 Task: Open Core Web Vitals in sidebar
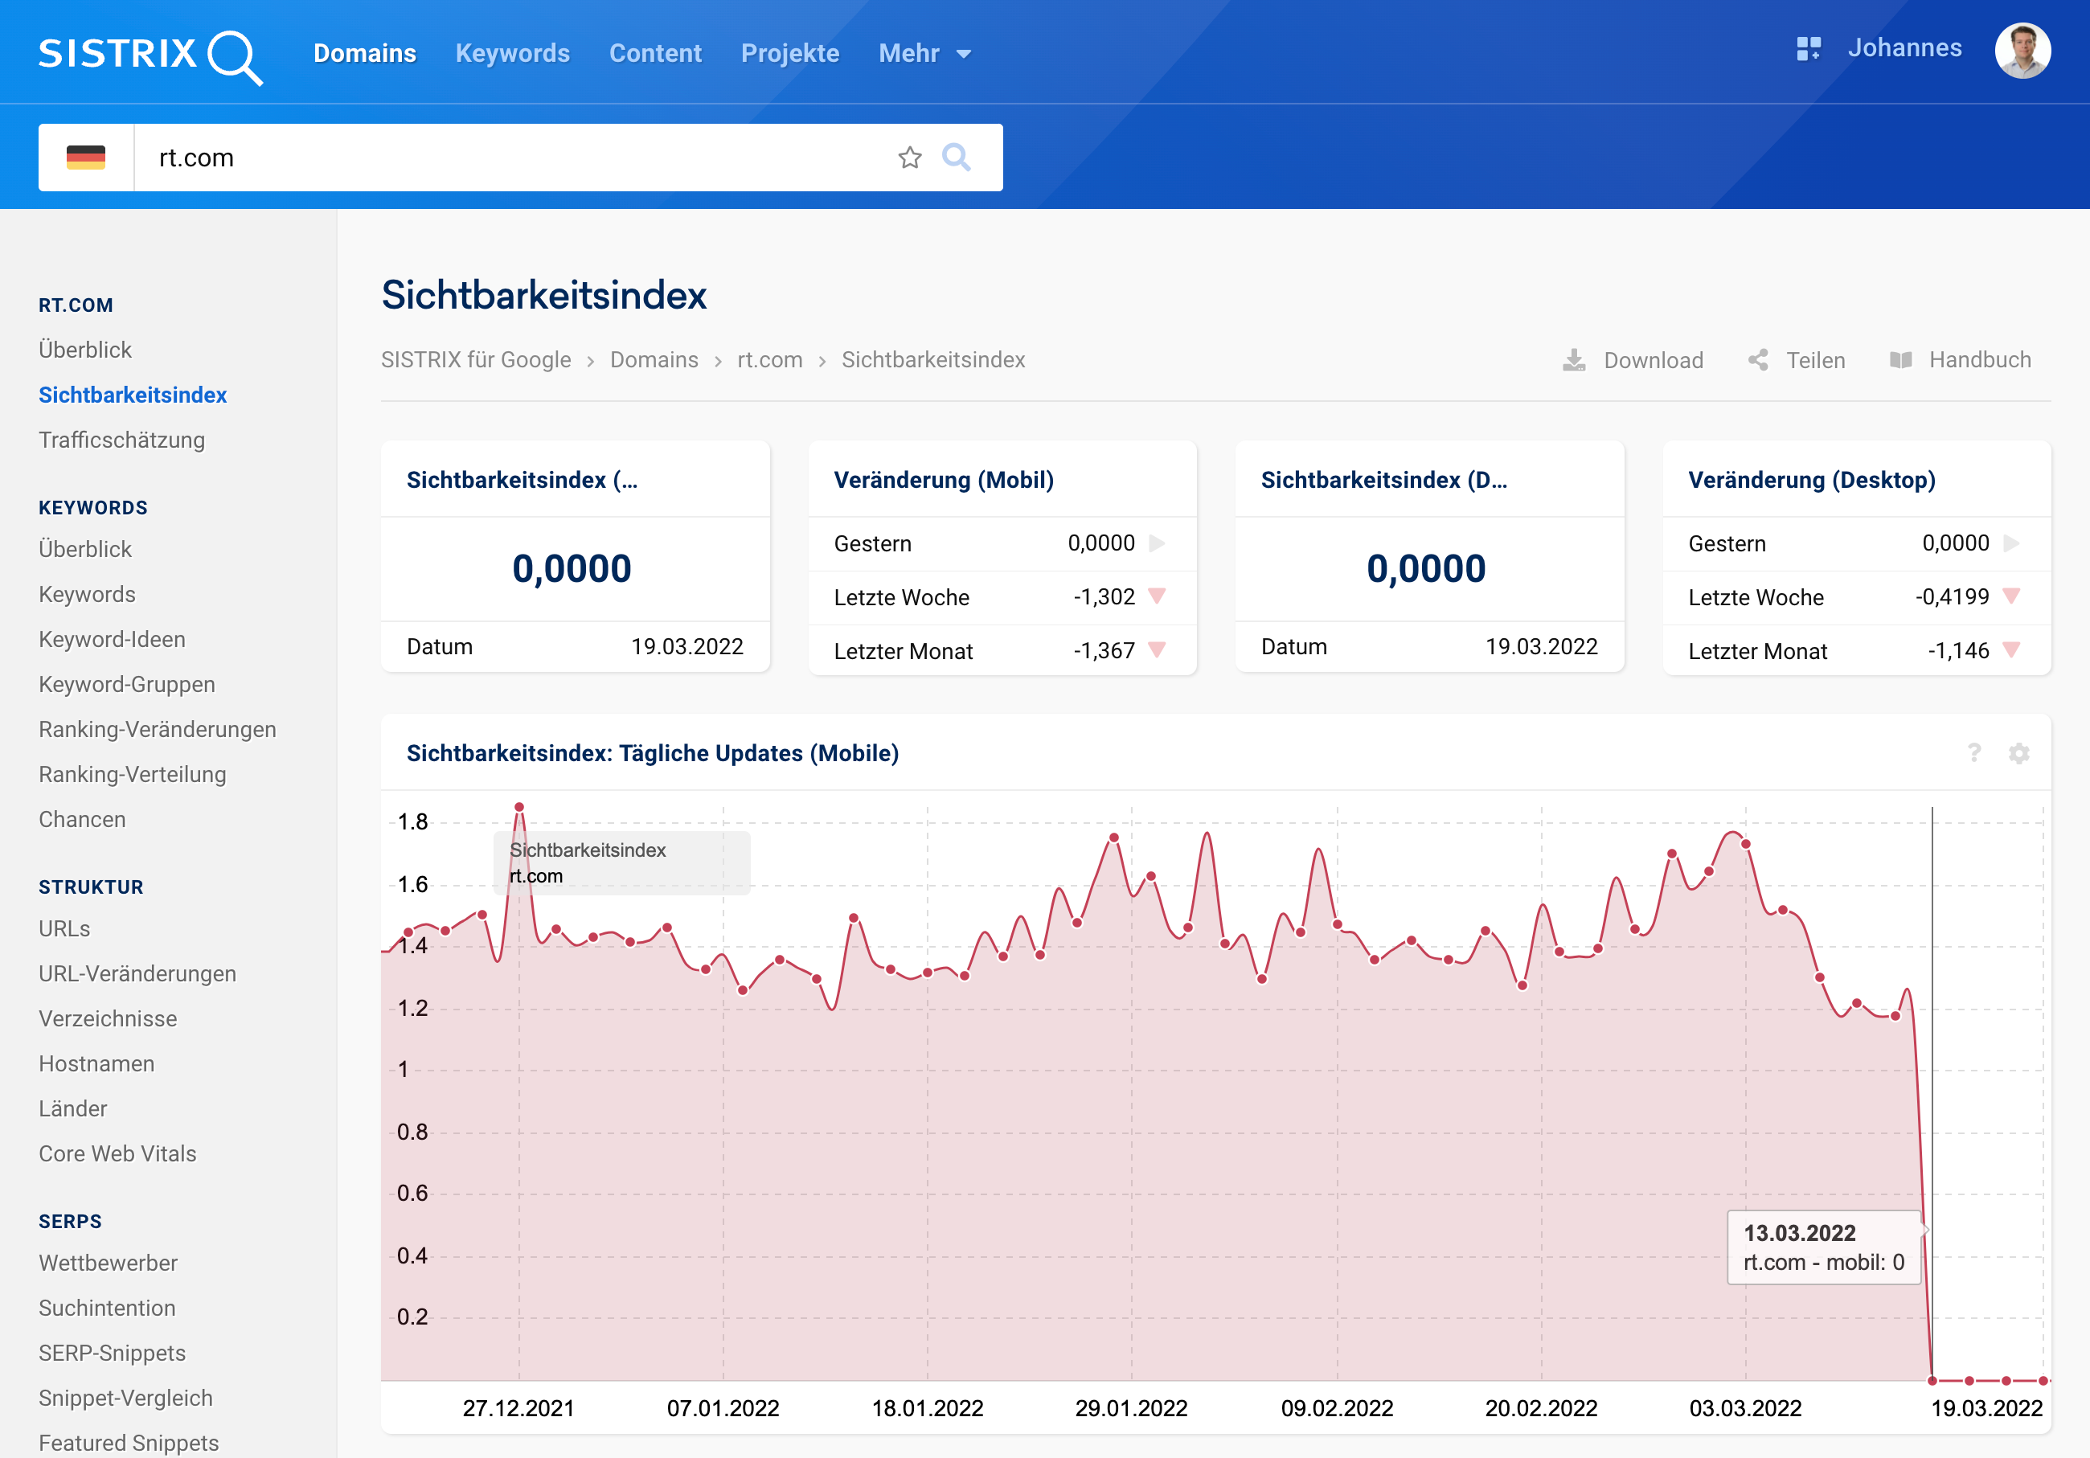(117, 1153)
